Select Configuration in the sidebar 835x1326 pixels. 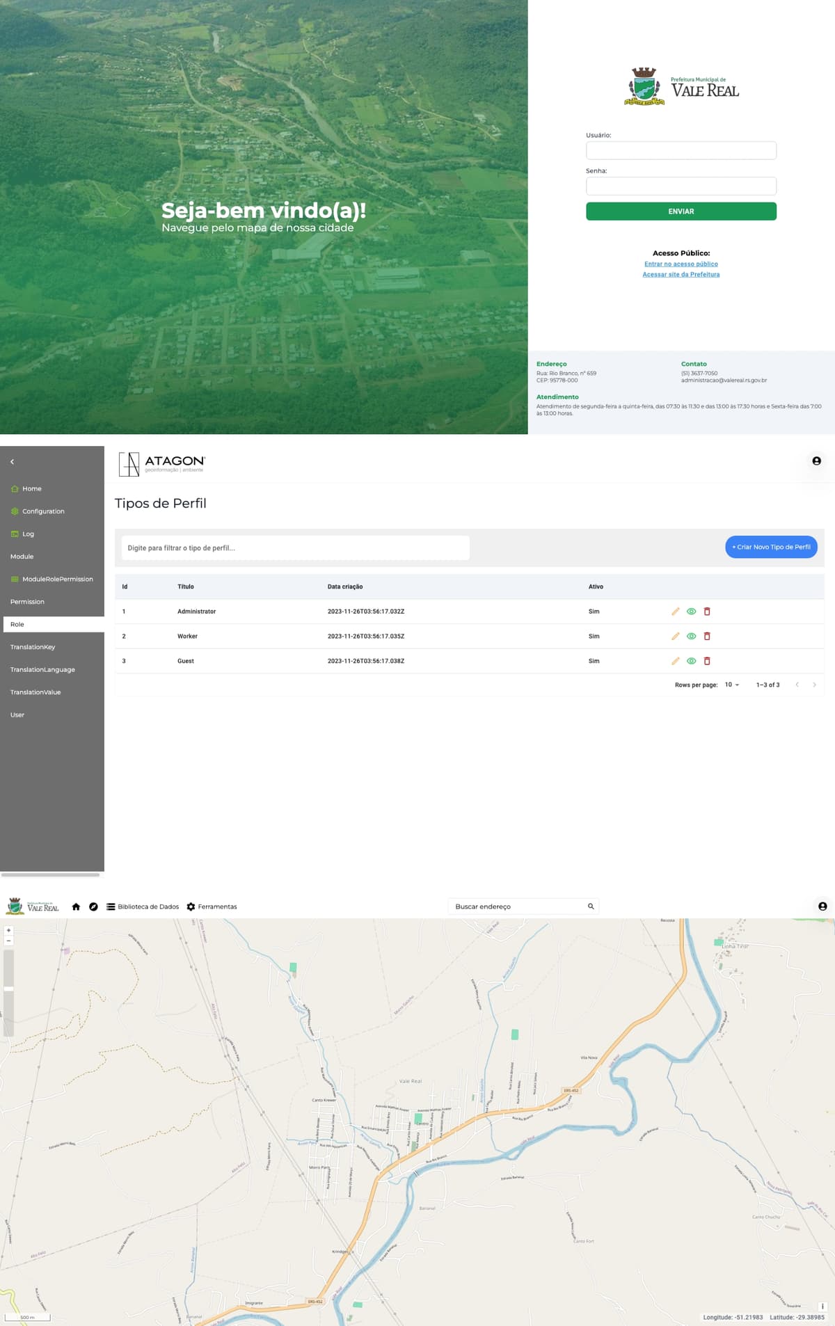(x=43, y=511)
